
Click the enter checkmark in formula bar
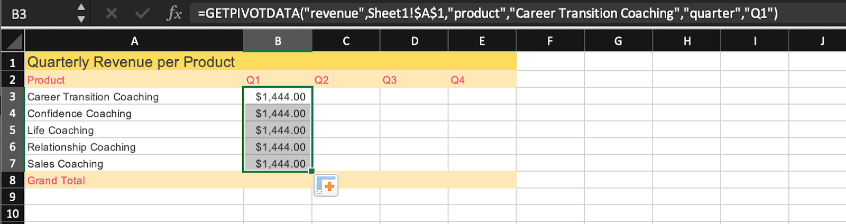142,13
